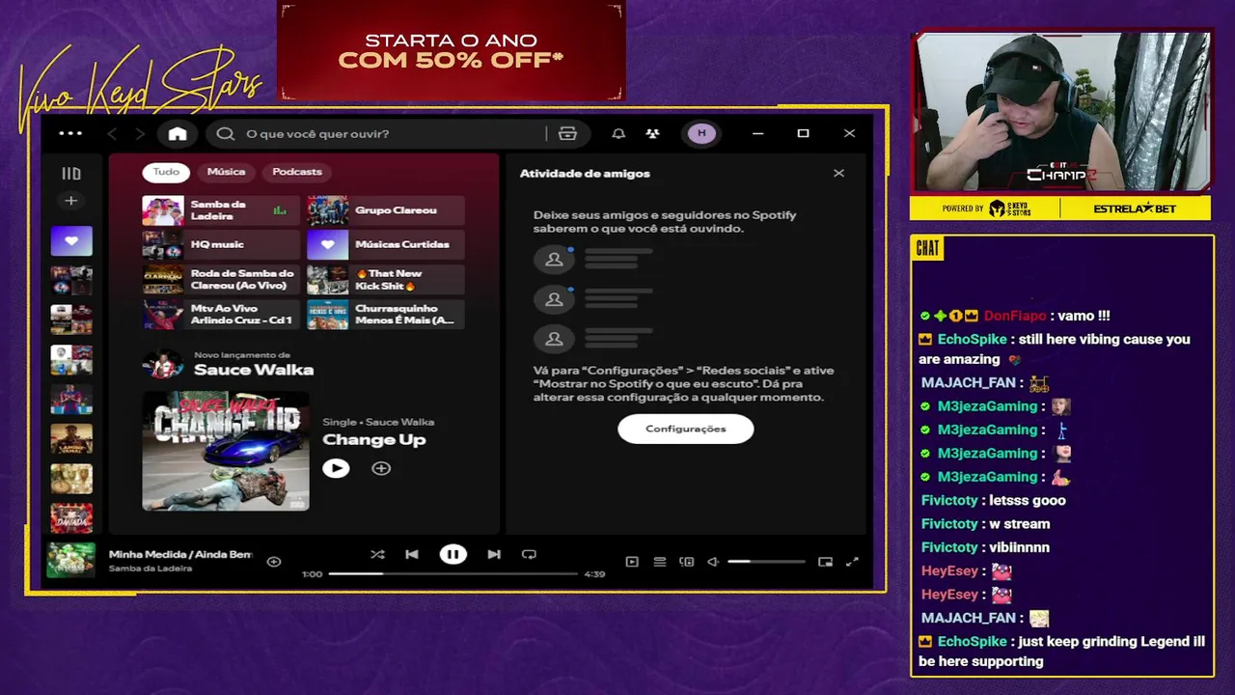This screenshot has width=1235, height=695.
Task: Select the 'Música' filter tab
Action: click(226, 172)
